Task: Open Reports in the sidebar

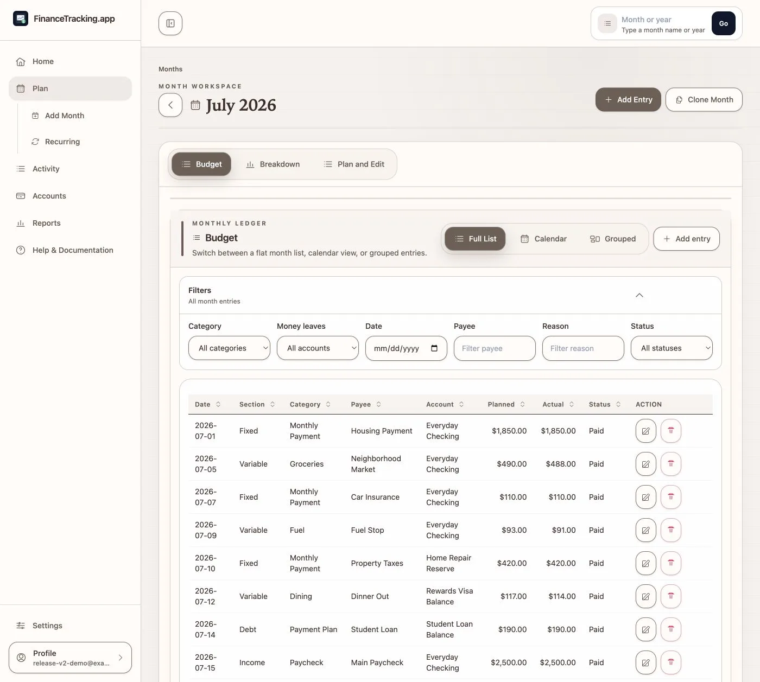Action: 47,223
